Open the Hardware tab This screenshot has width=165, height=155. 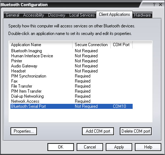point(142,15)
